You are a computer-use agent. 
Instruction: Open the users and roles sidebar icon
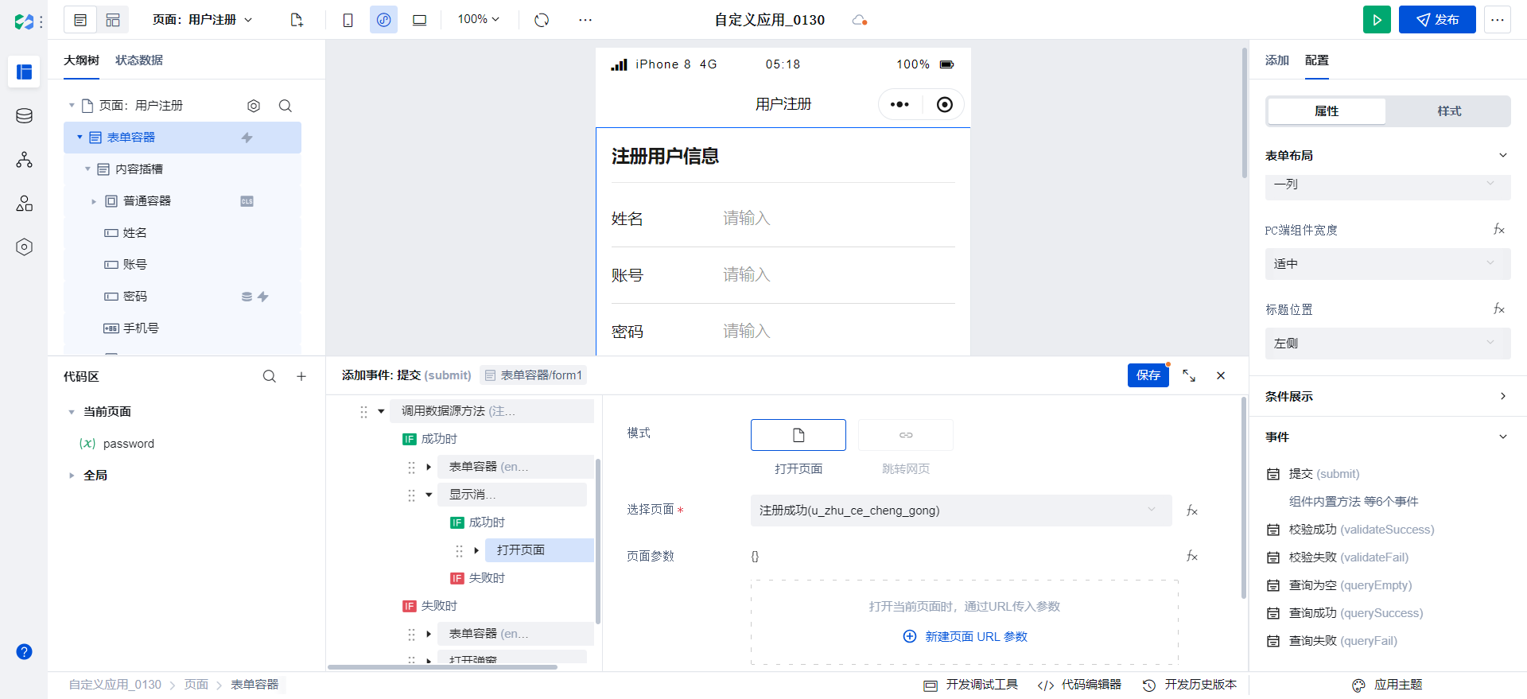(24, 204)
